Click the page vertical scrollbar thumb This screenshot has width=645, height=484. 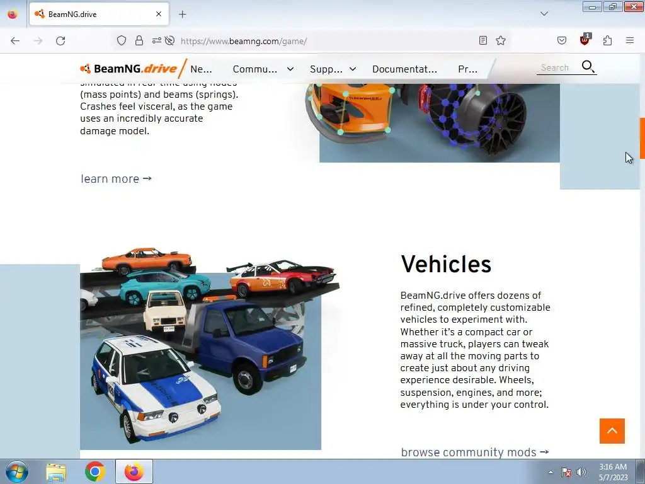642,138
